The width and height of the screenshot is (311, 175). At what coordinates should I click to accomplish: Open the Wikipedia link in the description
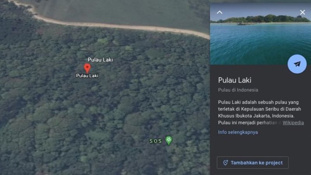(x=293, y=122)
